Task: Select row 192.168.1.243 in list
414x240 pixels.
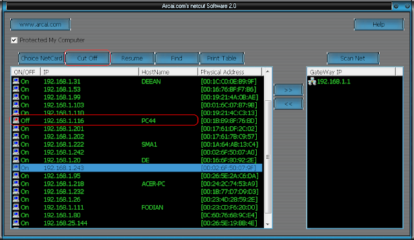Action: click(x=137, y=168)
